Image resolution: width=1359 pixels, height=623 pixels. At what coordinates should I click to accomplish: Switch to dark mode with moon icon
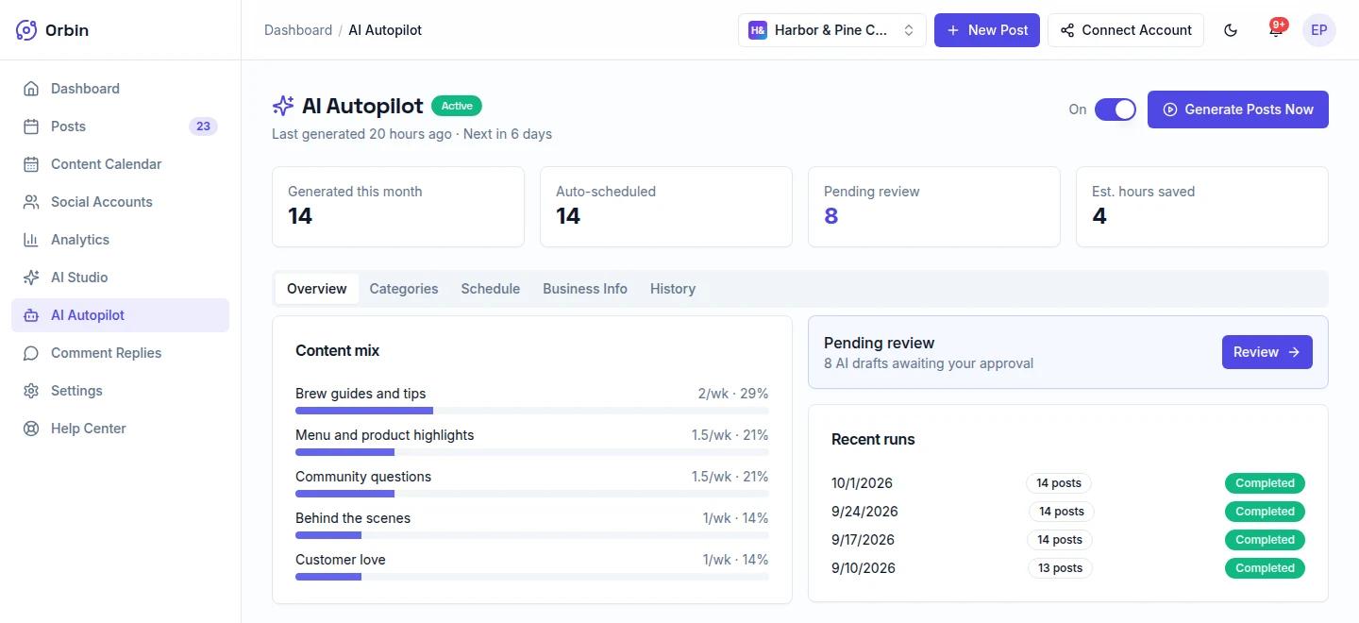tap(1231, 30)
